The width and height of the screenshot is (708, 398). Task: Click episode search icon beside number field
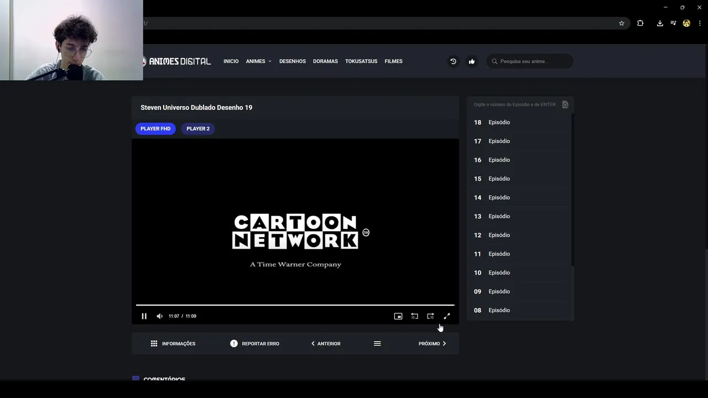[565, 104]
